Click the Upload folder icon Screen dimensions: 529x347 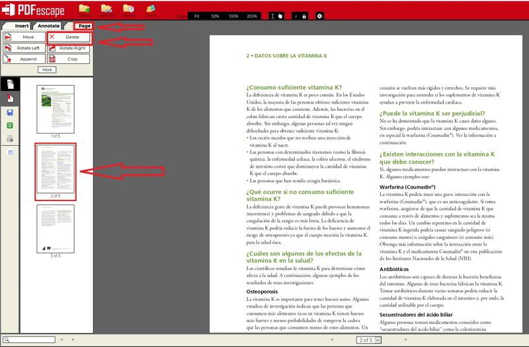pyautogui.click(x=85, y=9)
